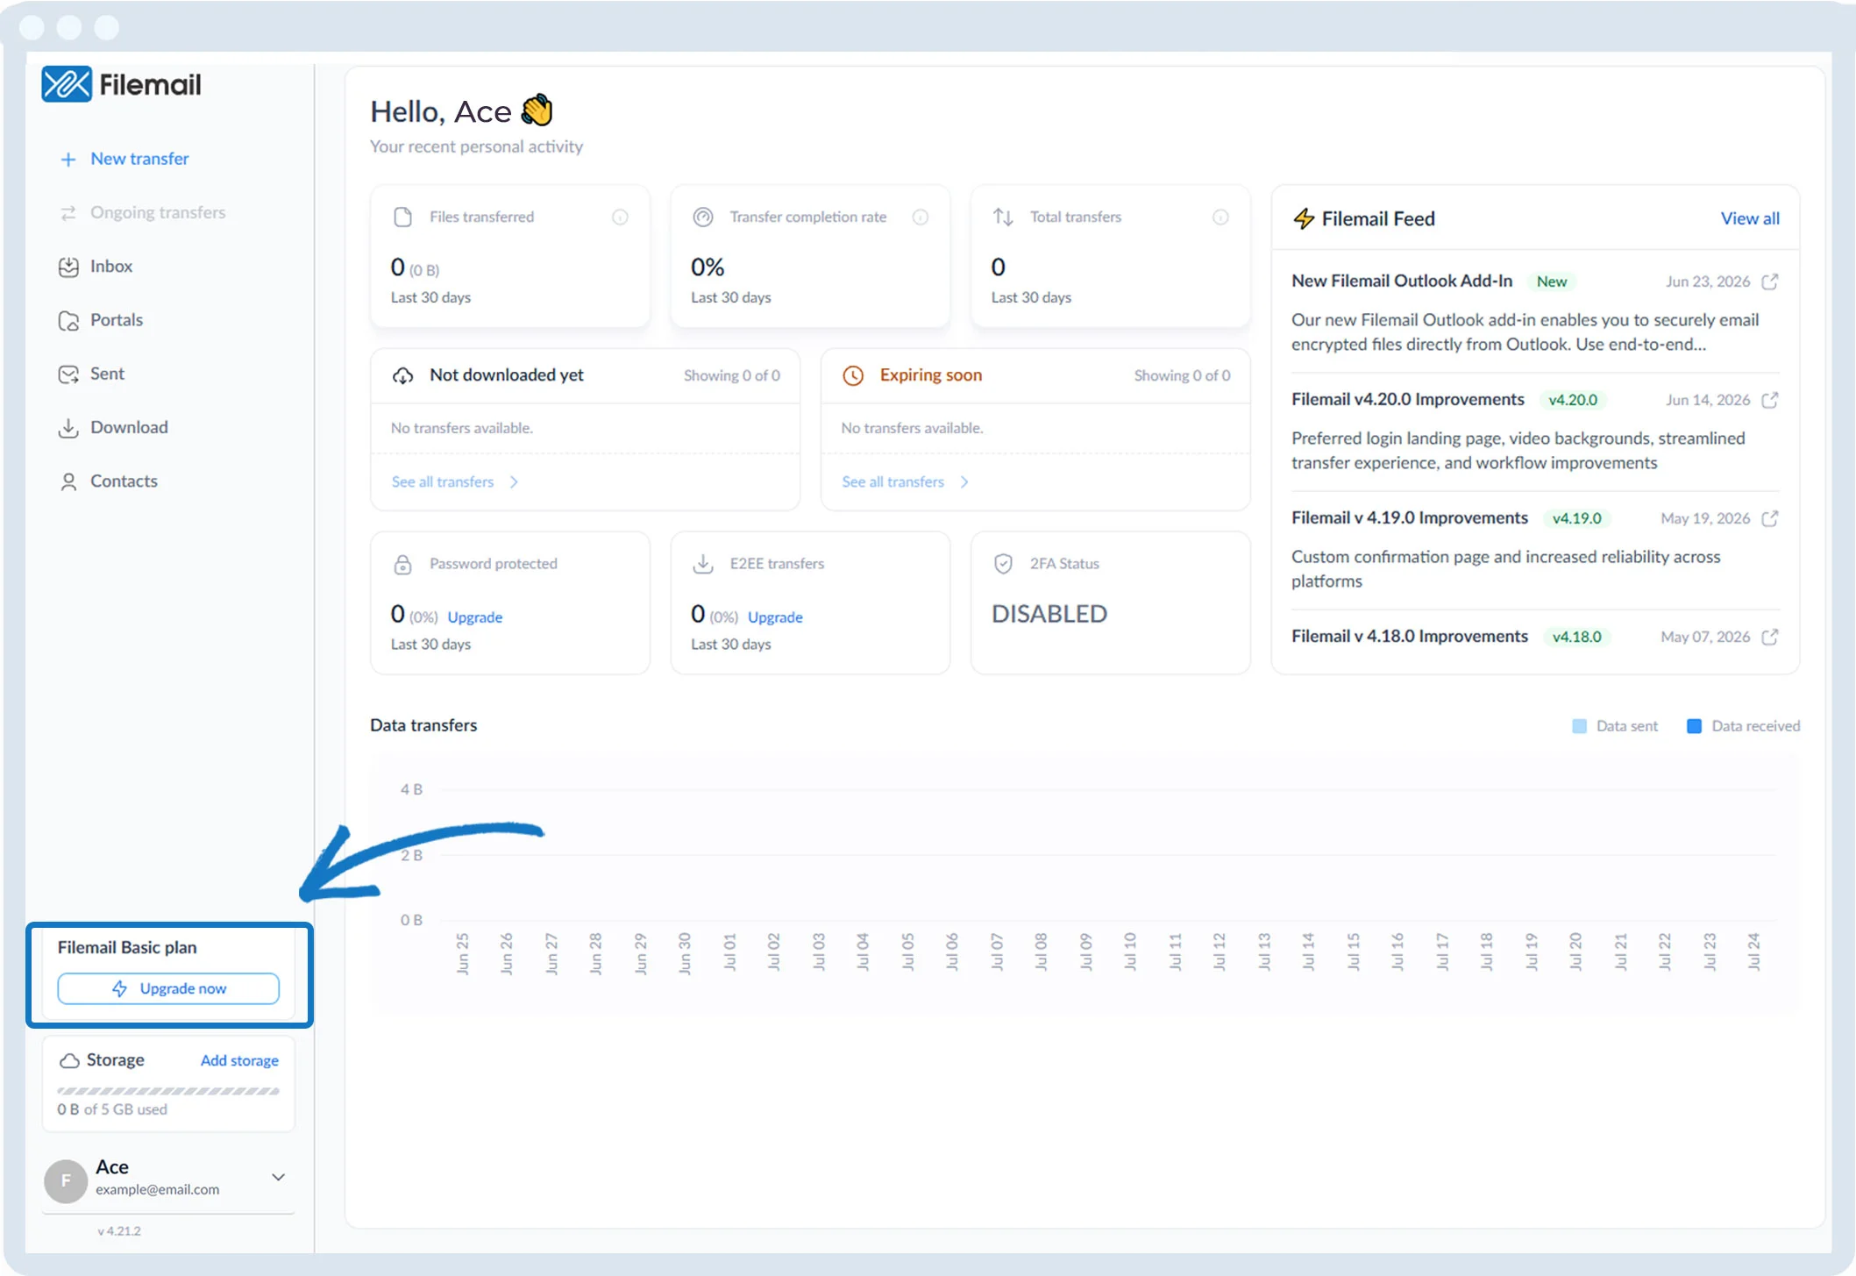Open external link for v 4.18.0 Improvements post

tap(1770, 637)
